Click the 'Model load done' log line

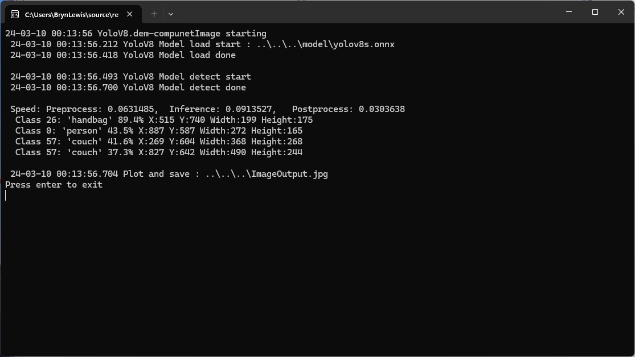click(x=123, y=55)
